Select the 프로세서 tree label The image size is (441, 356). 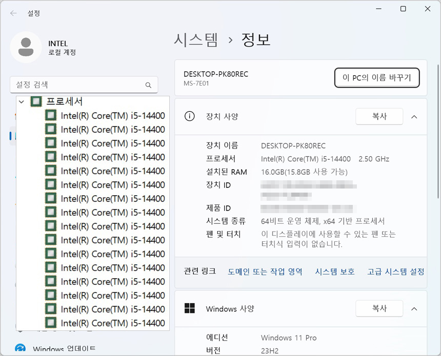pos(65,101)
